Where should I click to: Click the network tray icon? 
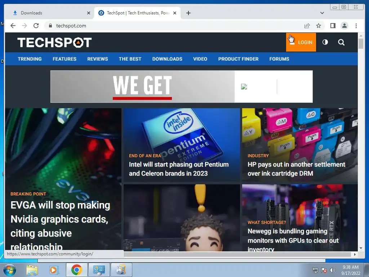click(x=315, y=270)
